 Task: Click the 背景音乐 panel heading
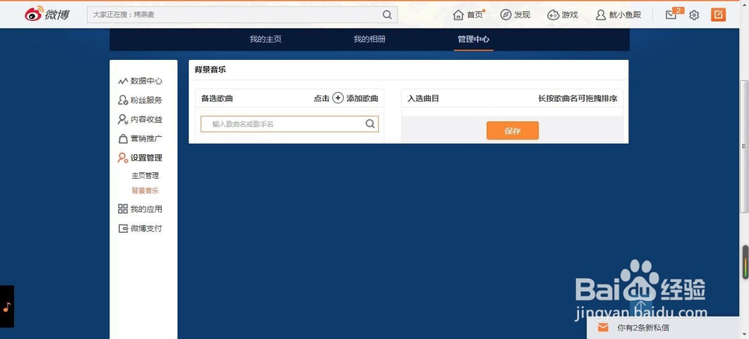(210, 70)
